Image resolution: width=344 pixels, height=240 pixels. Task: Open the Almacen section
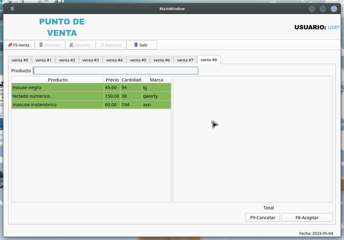[50, 45]
